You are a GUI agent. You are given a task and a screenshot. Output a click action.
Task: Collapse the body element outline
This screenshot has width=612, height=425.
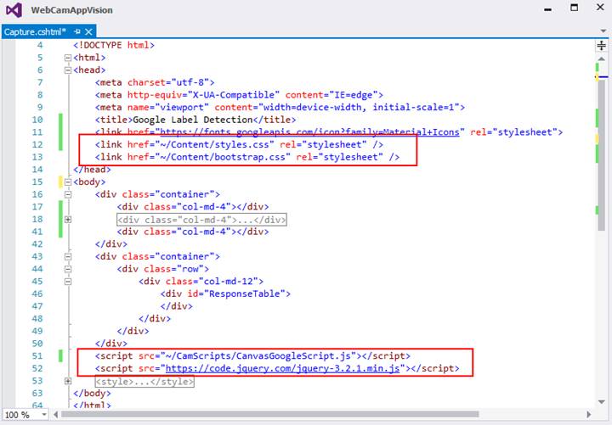pos(68,182)
